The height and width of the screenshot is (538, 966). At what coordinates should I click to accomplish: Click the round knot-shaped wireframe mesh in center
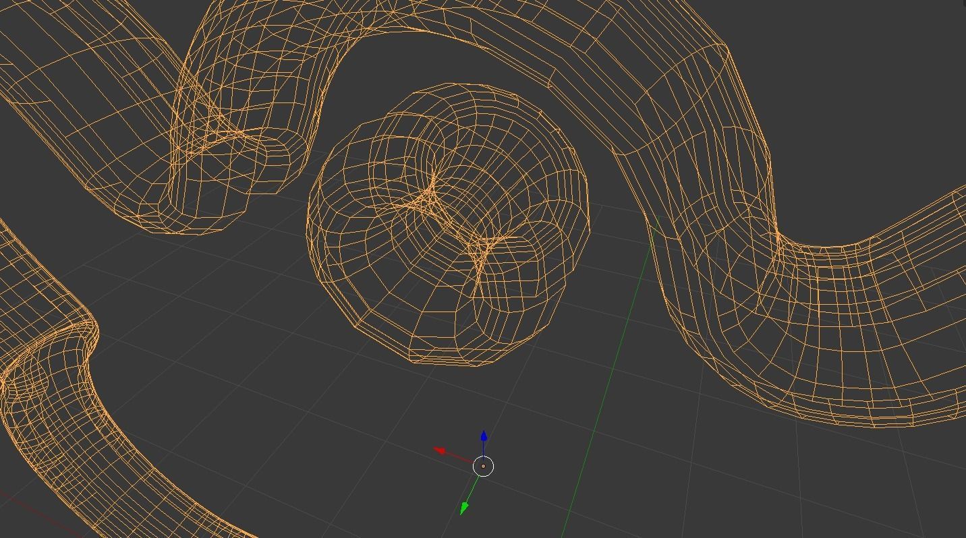pos(449,225)
